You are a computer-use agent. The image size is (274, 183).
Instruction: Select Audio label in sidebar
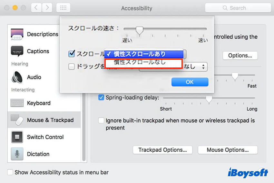click(x=34, y=77)
